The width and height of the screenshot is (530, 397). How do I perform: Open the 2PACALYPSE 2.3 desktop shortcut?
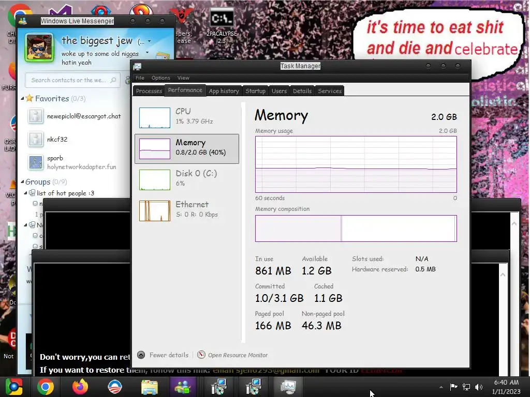222,25
